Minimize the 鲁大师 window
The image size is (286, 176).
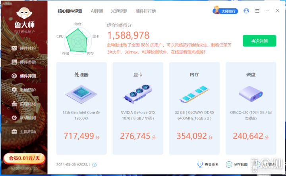point(267,11)
